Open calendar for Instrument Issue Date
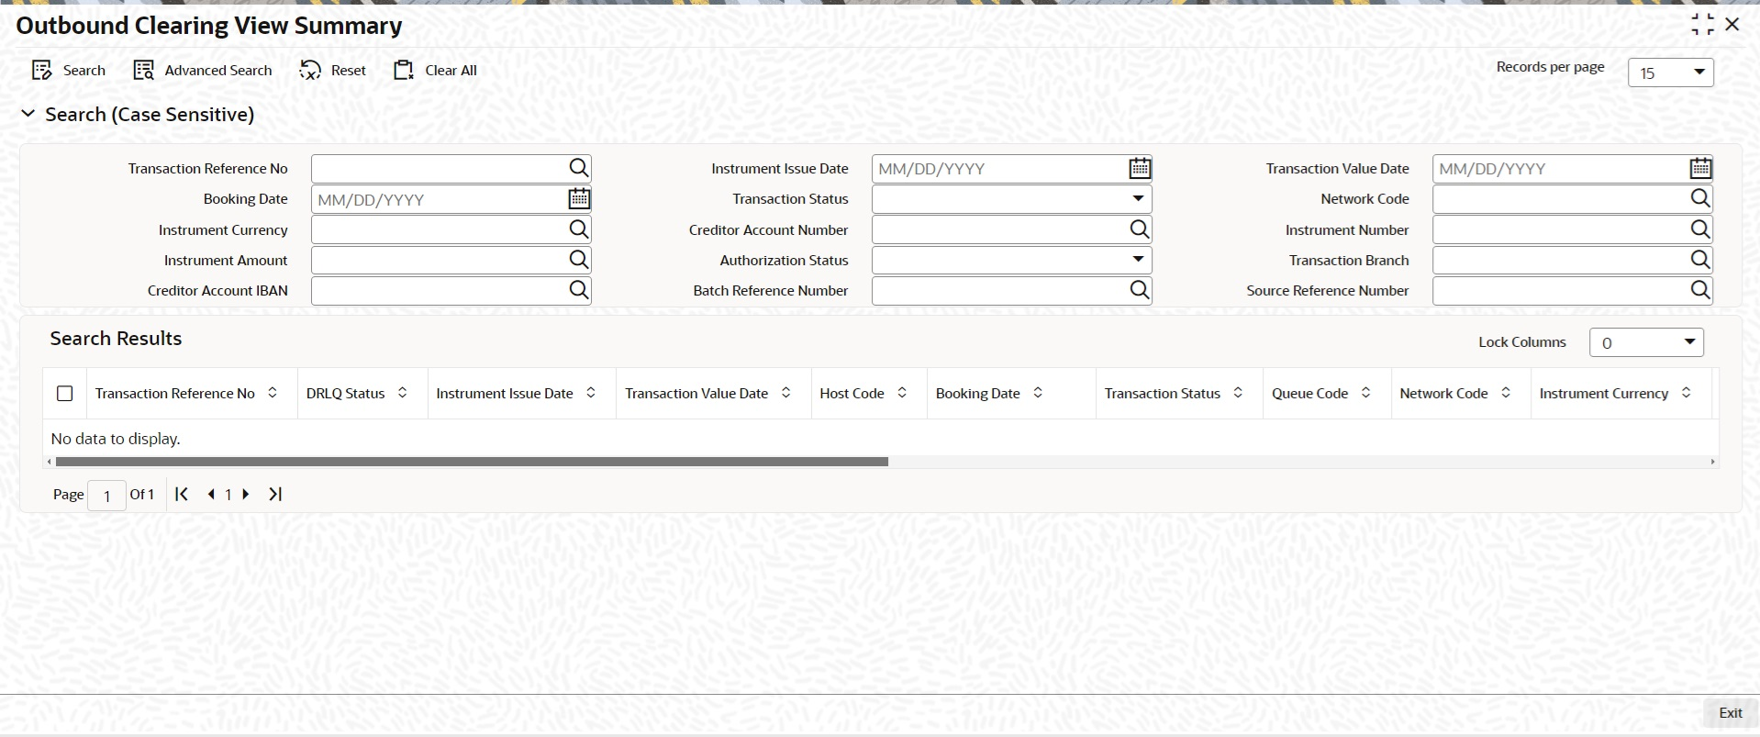This screenshot has width=1760, height=737. coord(1139,168)
